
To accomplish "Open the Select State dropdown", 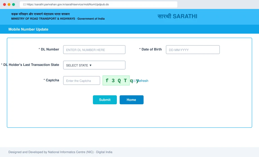I will pyautogui.click(x=94, y=65).
